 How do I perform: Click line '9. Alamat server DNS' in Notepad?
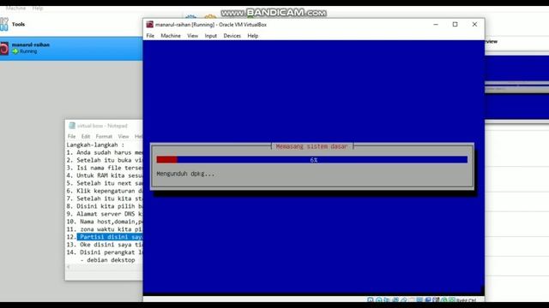105,214
